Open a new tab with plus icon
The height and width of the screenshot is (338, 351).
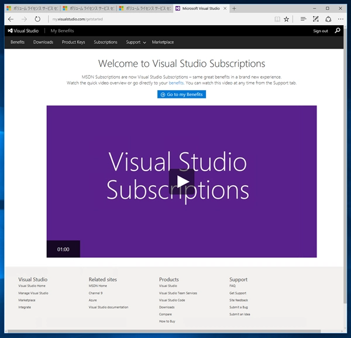click(234, 9)
